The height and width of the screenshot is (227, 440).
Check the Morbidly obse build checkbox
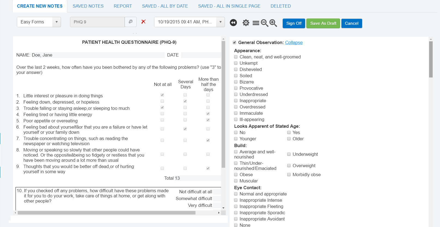tap(289, 175)
